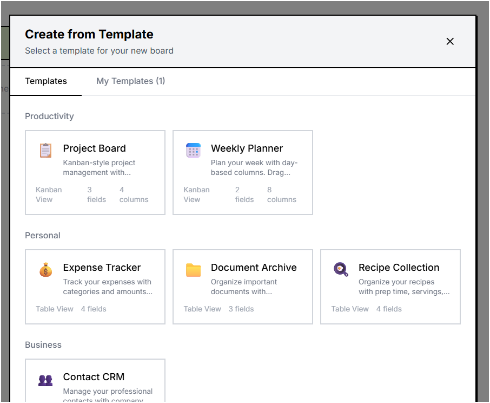Click the Personal section header
The image size is (490, 403).
(x=42, y=235)
